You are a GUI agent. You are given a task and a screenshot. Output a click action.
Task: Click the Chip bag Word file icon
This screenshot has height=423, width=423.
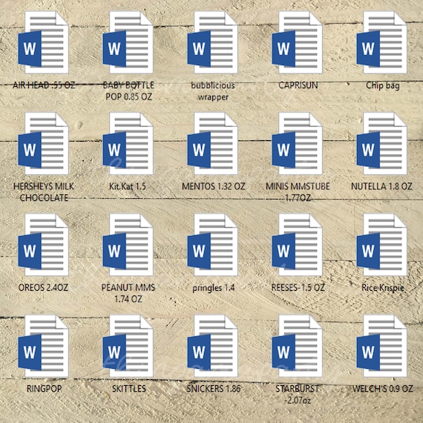[381, 42]
